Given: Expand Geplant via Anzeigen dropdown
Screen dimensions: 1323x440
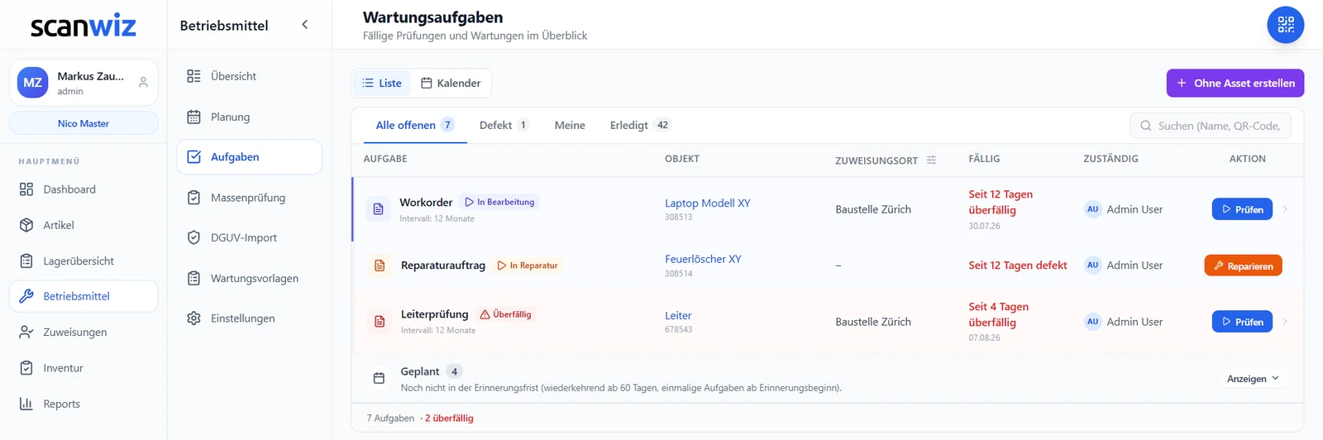Looking at the screenshot, I should (1253, 379).
